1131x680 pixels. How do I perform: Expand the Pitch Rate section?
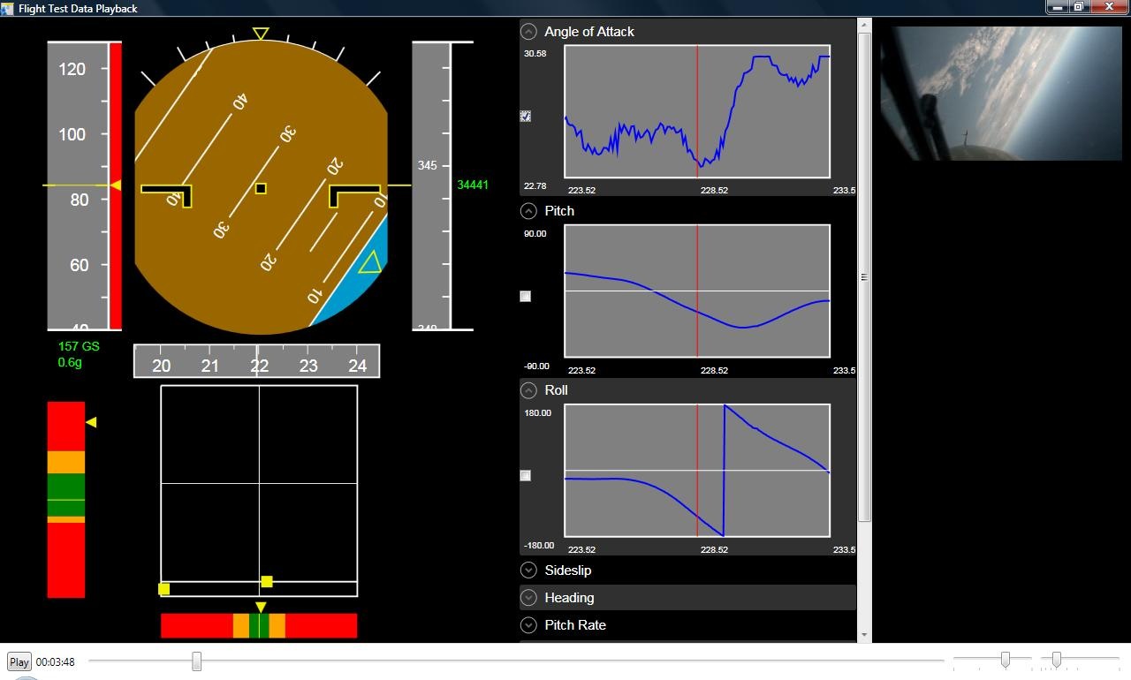[528, 625]
